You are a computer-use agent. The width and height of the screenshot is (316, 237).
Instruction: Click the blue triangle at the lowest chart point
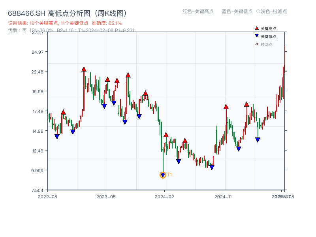[163, 174]
